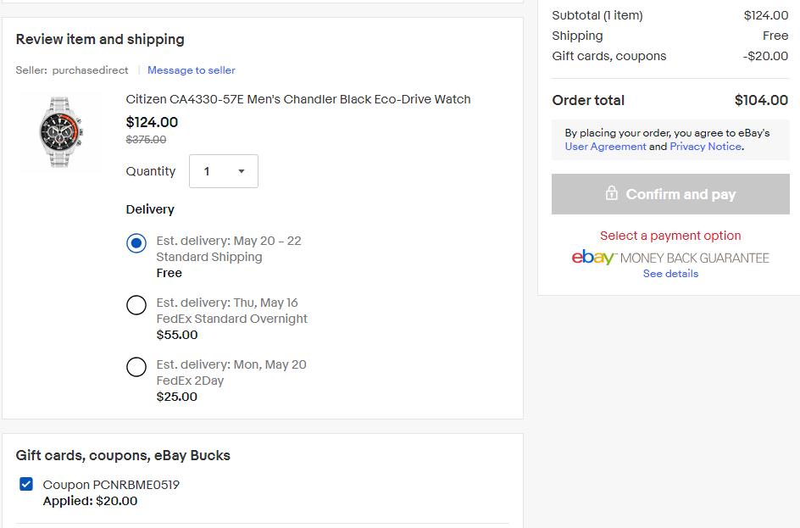Click the Gift cards, coupons, eBay Bucks heading
This screenshot has height=528, width=800.
tap(123, 455)
